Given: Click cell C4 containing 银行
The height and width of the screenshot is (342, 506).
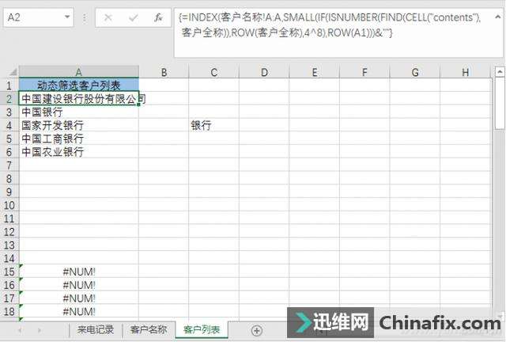Looking at the screenshot, I should pos(214,125).
